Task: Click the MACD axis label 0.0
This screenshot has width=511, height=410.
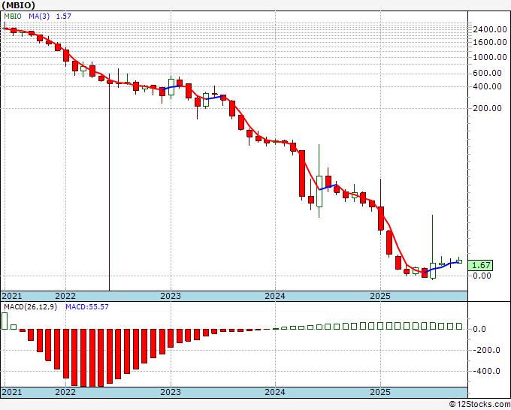Action: [479, 329]
